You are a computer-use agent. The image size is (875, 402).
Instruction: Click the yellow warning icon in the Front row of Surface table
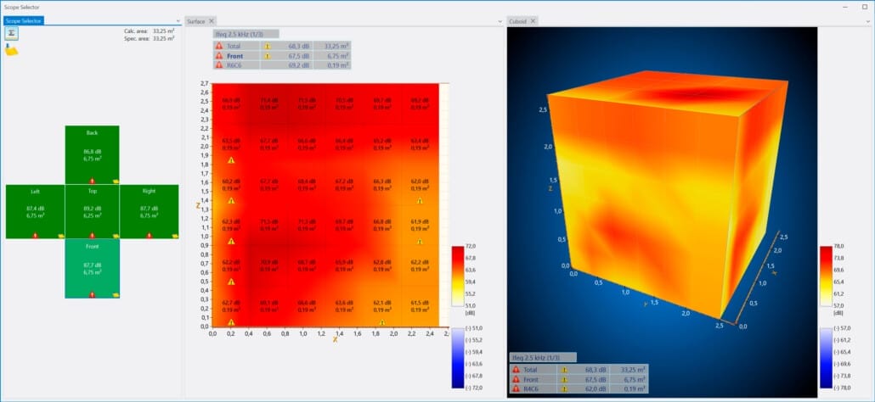(x=267, y=56)
